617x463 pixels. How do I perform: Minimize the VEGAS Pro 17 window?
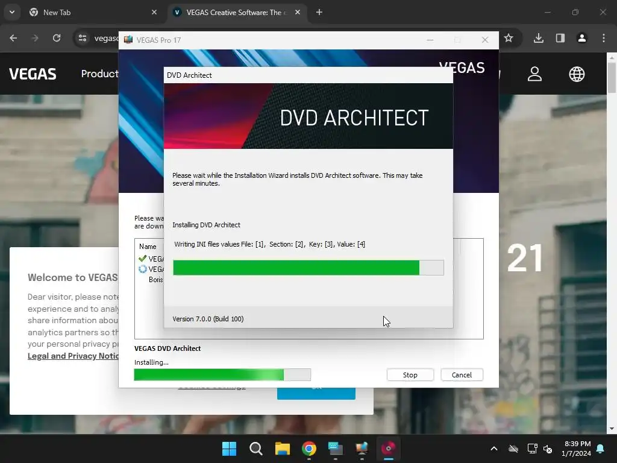coord(430,40)
